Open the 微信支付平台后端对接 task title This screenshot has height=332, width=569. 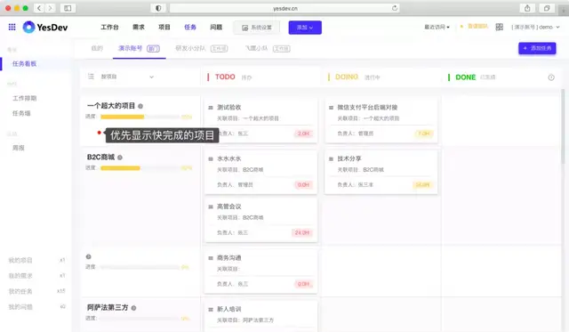click(x=367, y=108)
